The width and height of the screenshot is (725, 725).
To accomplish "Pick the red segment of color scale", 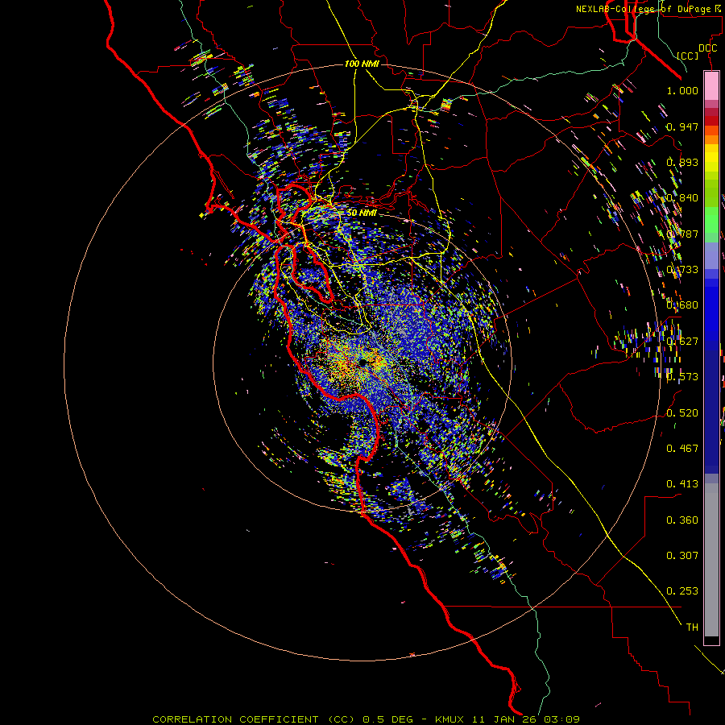I will point(711,120).
